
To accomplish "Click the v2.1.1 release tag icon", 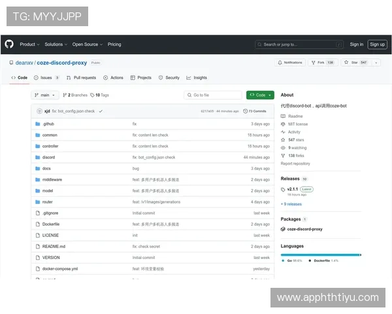I will coord(284,189).
